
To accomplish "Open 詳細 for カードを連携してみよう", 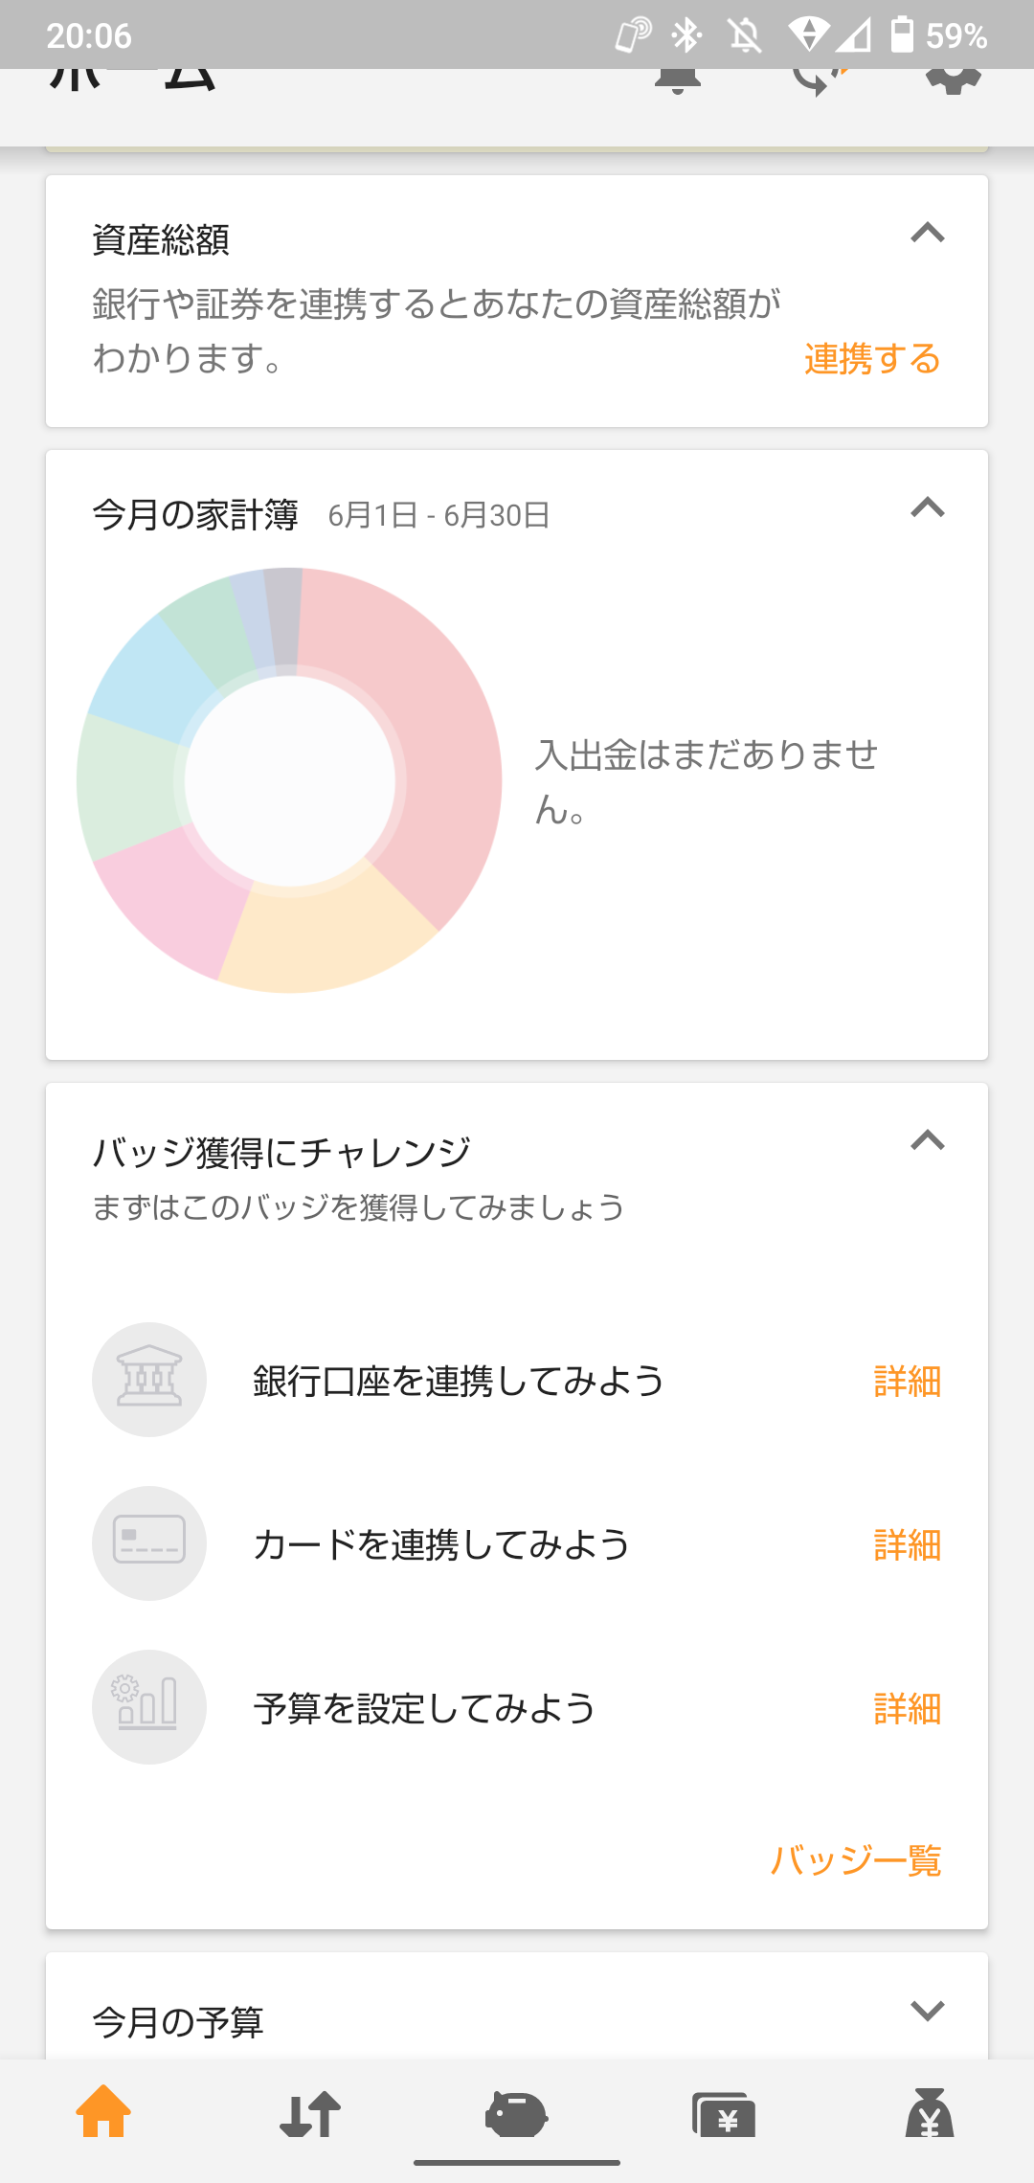I will (x=907, y=1545).
